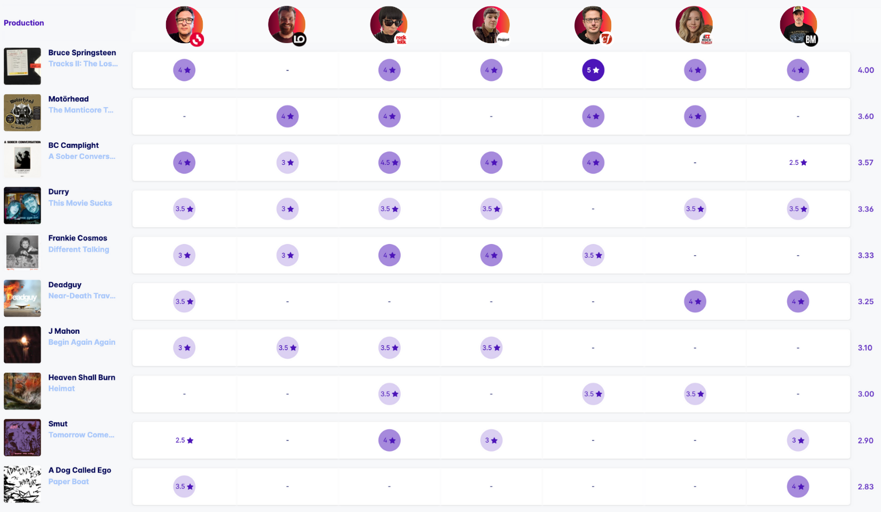This screenshot has height=512, width=881.
Task: Click the 4.00 average score for Bruce Springsteen
Action: pos(865,70)
